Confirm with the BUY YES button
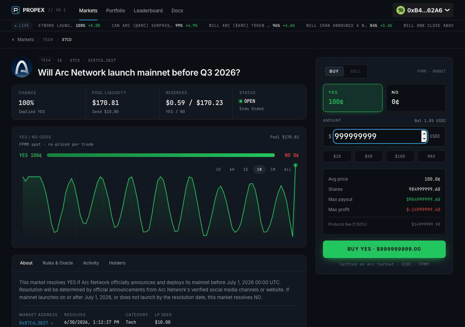The height and width of the screenshot is (327, 465). [x=384, y=249]
